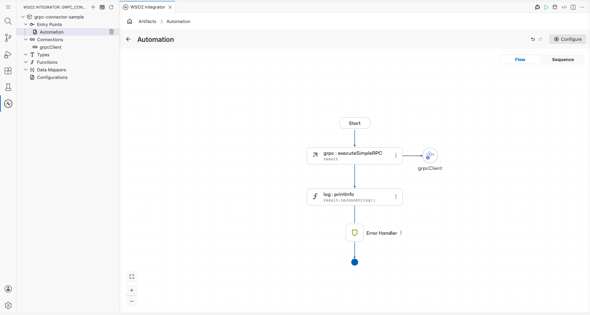Collapse grpc-connector-sample project tree
The height and width of the screenshot is (315, 590).
pos(23,17)
